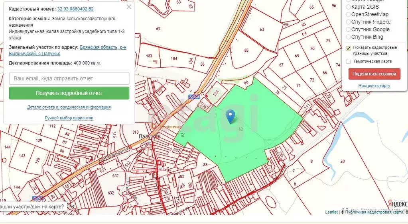This screenshot has width=408, height=224.
Task: Click the Ручной выбор вариантов link
Action: click(69, 118)
